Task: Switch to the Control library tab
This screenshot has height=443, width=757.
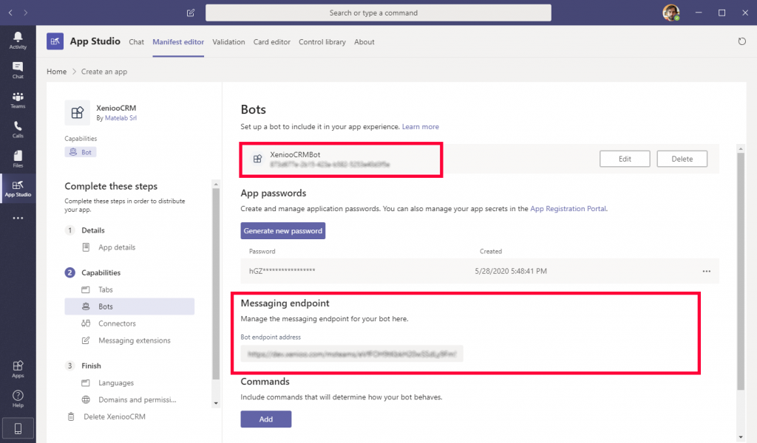Action: coord(322,42)
